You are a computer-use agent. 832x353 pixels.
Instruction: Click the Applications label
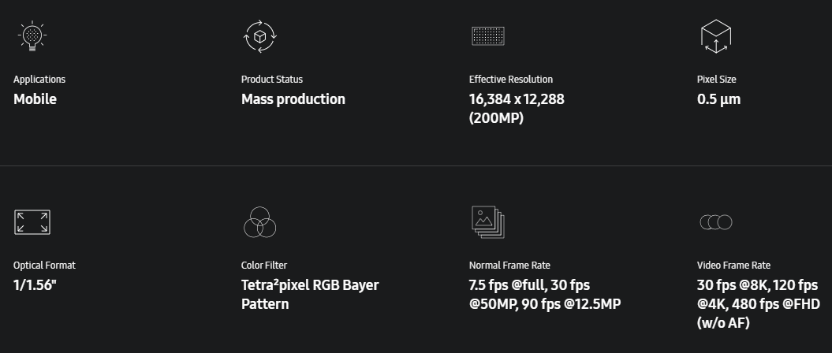coord(39,80)
